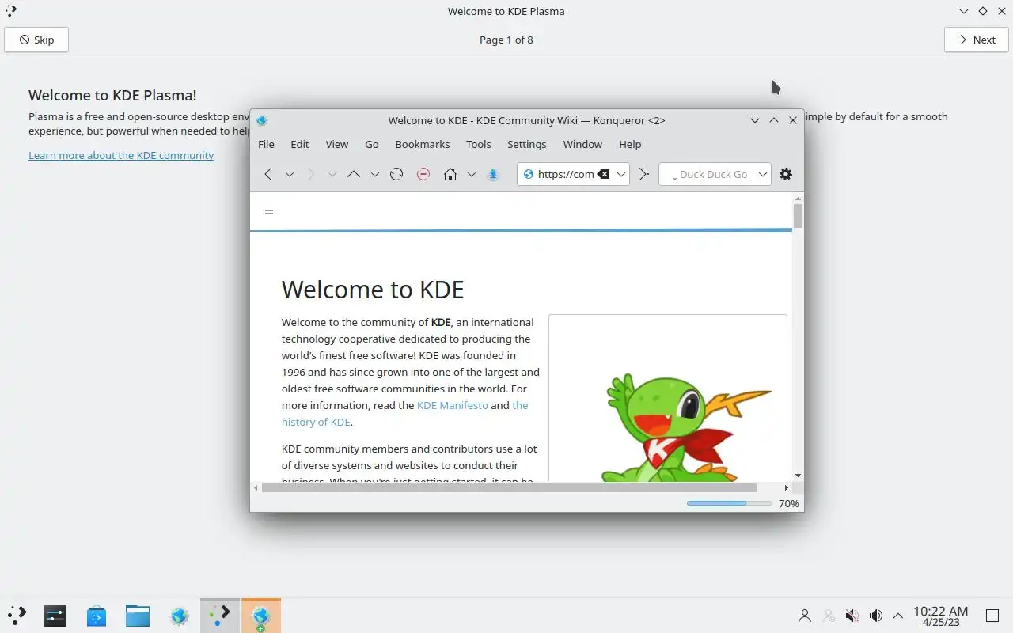The width and height of the screenshot is (1013, 633).
Task: Open the Settings menu in Konqueror
Action: pyautogui.click(x=527, y=144)
